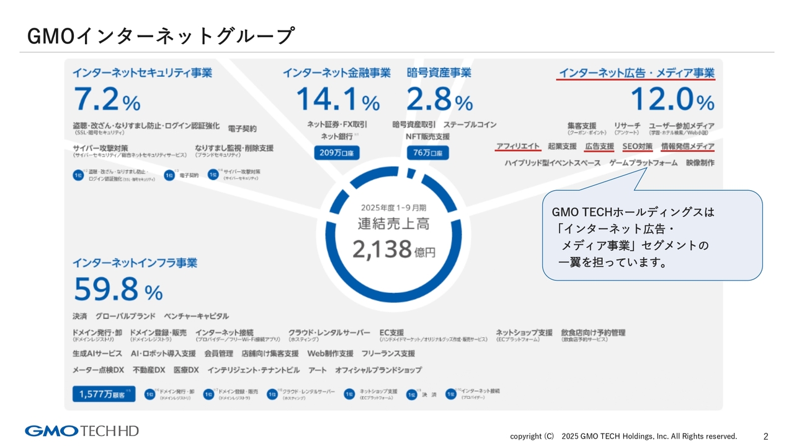Select the 1,577万顧客 badge

pos(103,393)
